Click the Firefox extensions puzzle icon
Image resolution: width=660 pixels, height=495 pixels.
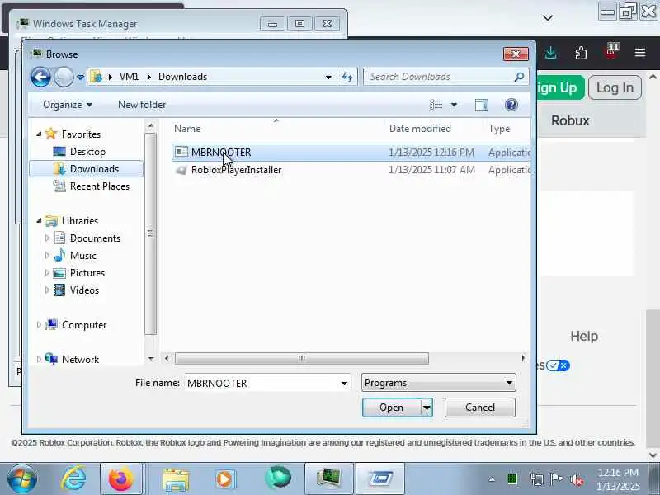581,53
